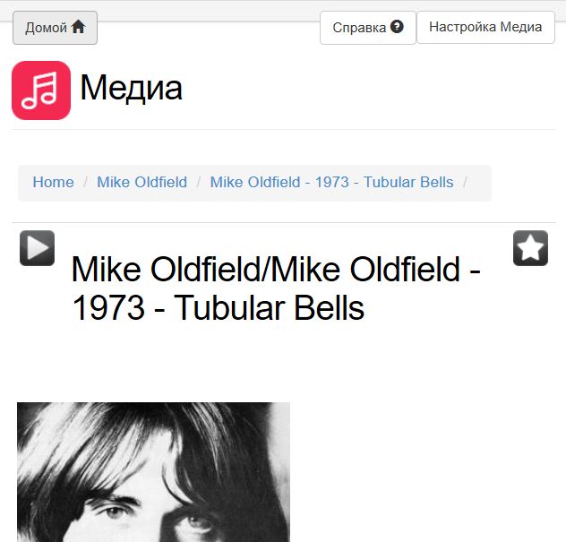Click the house icon in the Домой button
566x542 pixels.
coord(79,27)
